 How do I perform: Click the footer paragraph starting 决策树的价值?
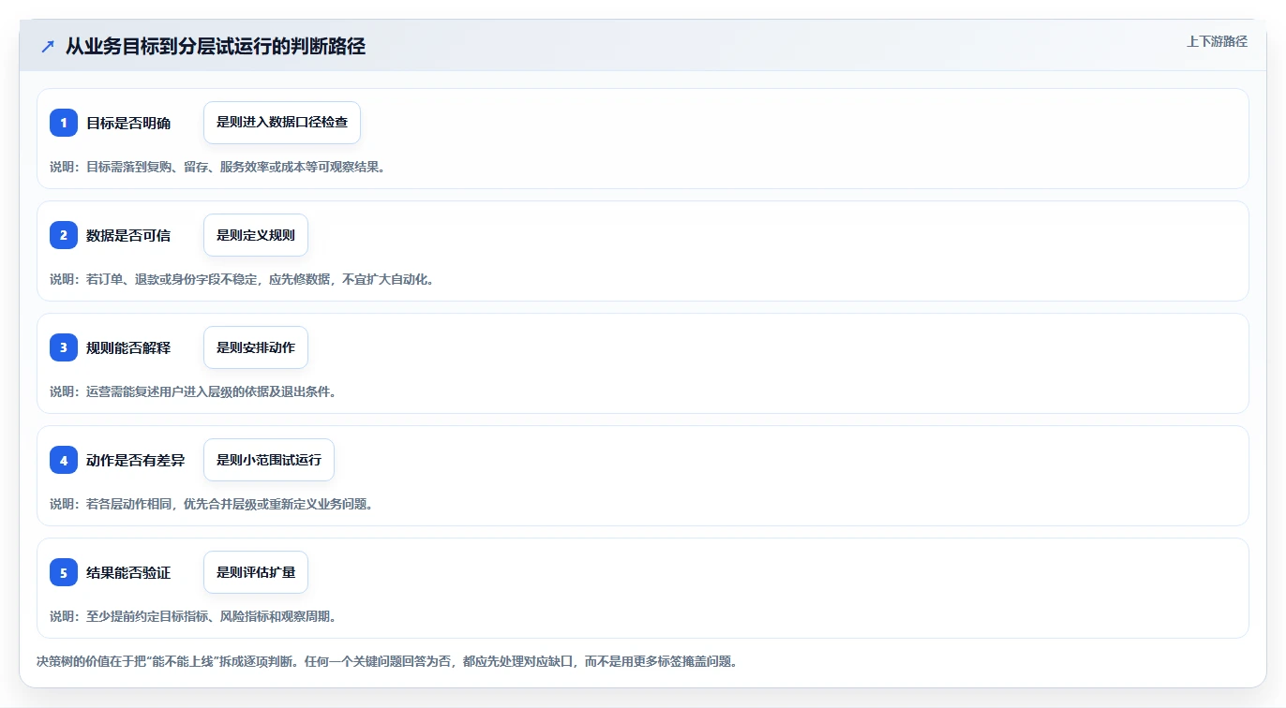387,661
